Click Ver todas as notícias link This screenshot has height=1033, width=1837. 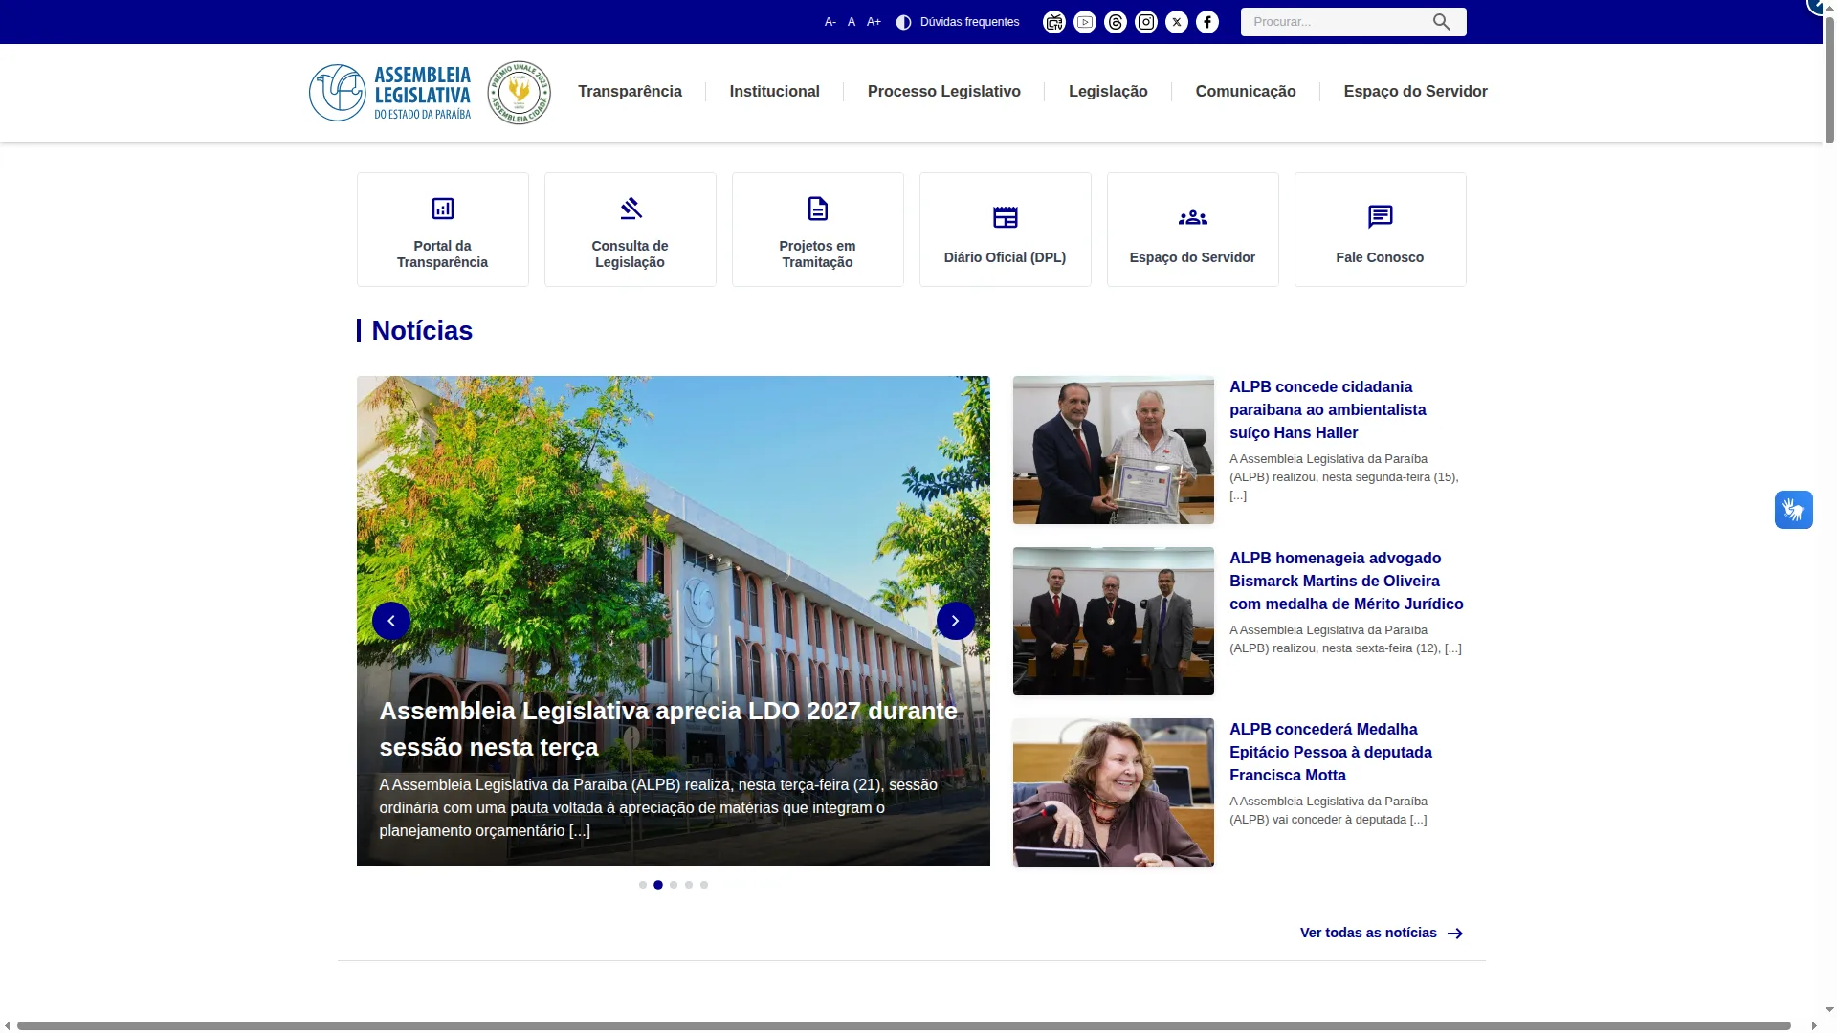1368,933
